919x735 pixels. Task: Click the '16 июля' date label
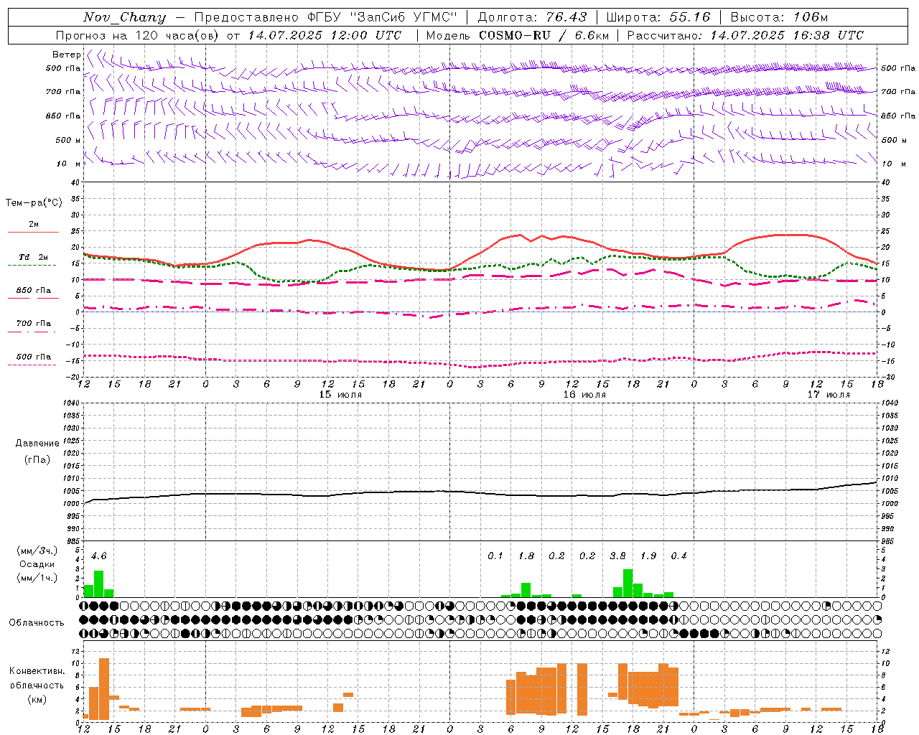click(x=584, y=394)
